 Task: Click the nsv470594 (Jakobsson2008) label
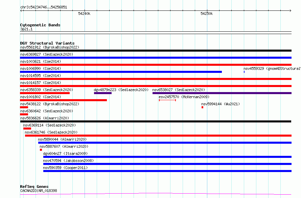[x=68, y=161]
